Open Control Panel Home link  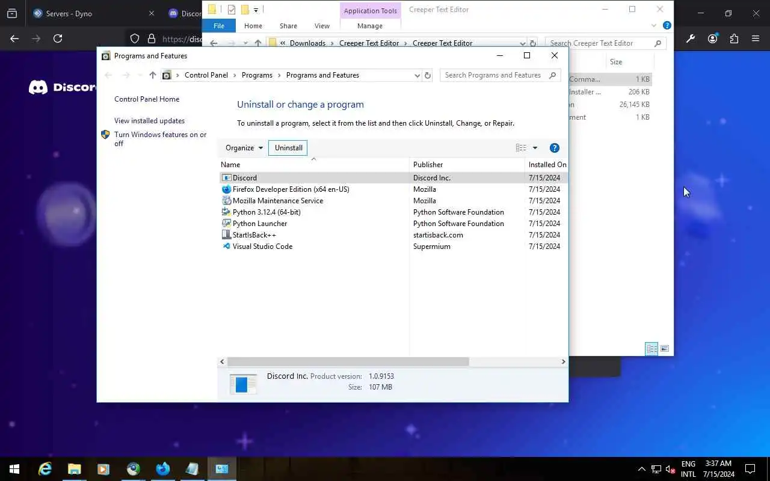147,99
